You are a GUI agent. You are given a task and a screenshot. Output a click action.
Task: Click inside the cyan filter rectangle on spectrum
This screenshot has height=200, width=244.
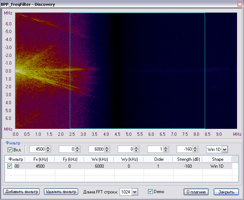[137, 71]
